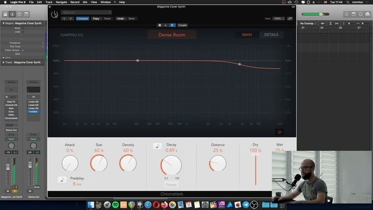Open Final Cut Pro from the dock
This screenshot has width=373, height=210.
[213, 205]
